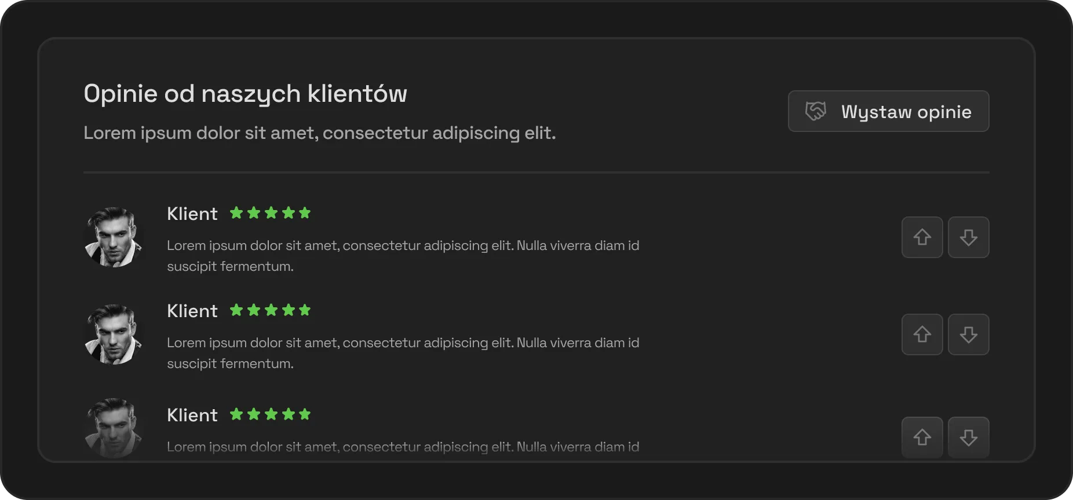The height and width of the screenshot is (500, 1073).
Task: Open the first reviewer's avatar photo
Action: (x=114, y=237)
